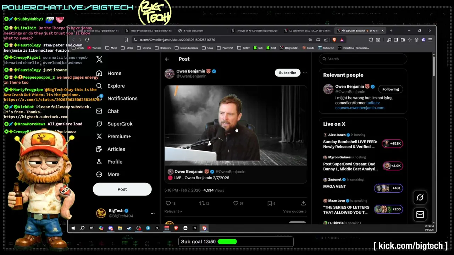The height and width of the screenshot is (255, 454).
Task: Open the floating messages envelope button
Action: pyautogui.click(x=420, y=214)
